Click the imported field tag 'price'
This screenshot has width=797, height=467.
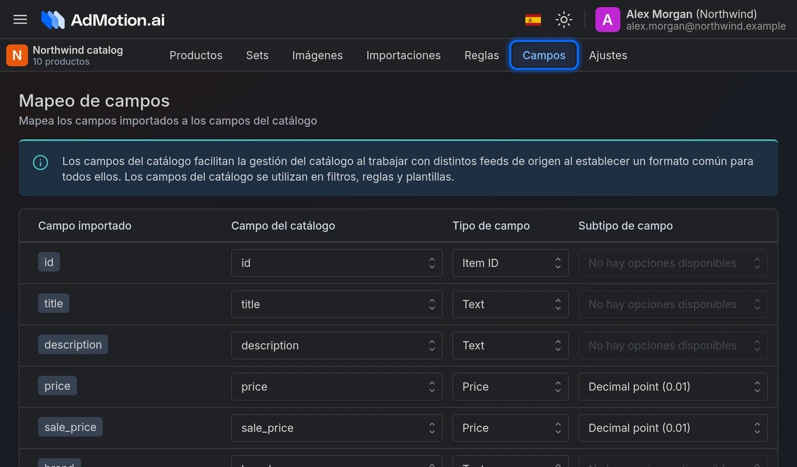(x=57, y=386)
